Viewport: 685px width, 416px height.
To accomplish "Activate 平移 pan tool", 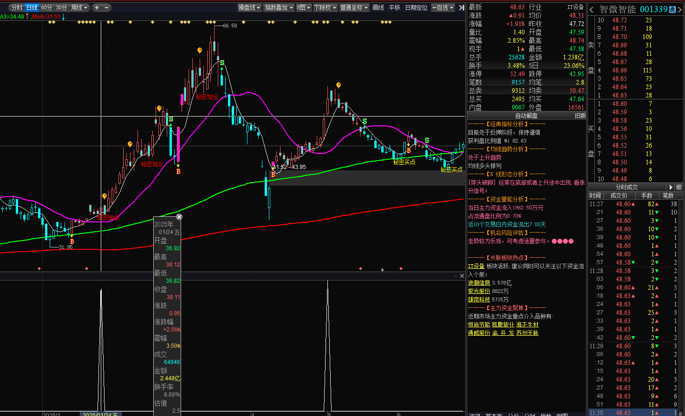I will [x=395, y=7].
